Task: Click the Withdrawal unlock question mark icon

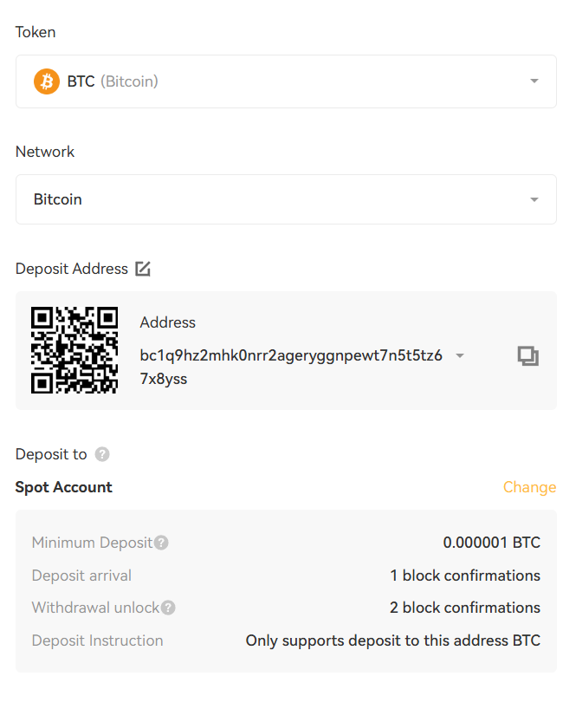Action: [168, 608]
